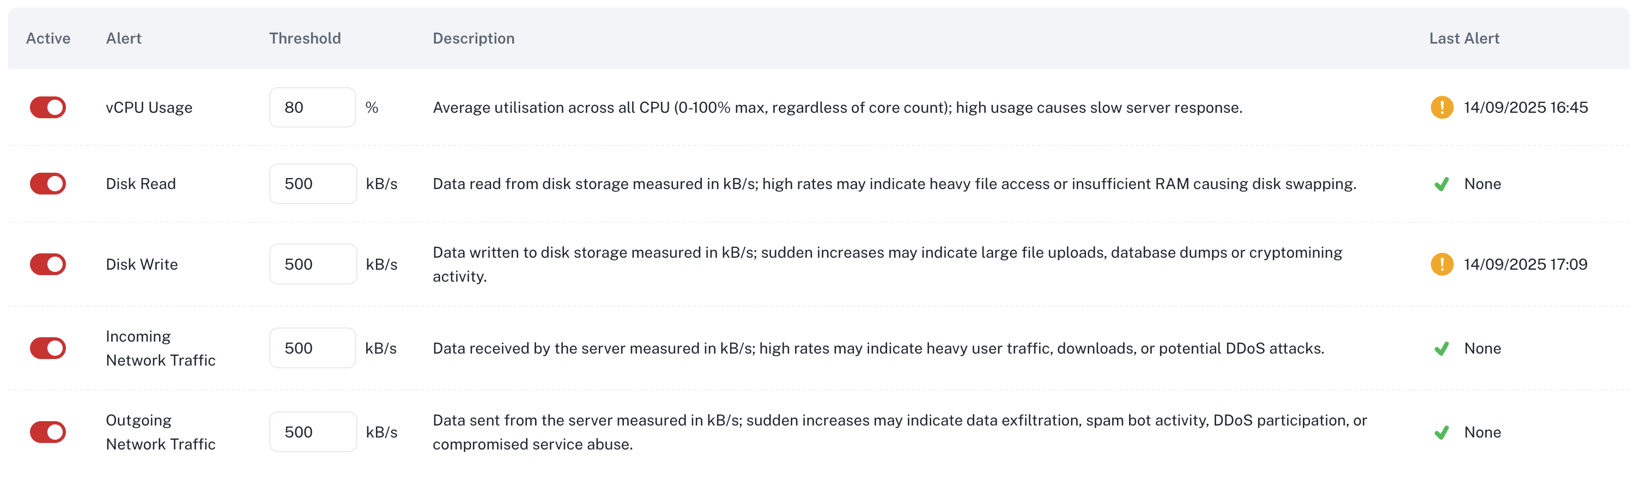Disable Incoming Network Traffic alert toggle
1639x486 pixels.
[x=48, y=348]
